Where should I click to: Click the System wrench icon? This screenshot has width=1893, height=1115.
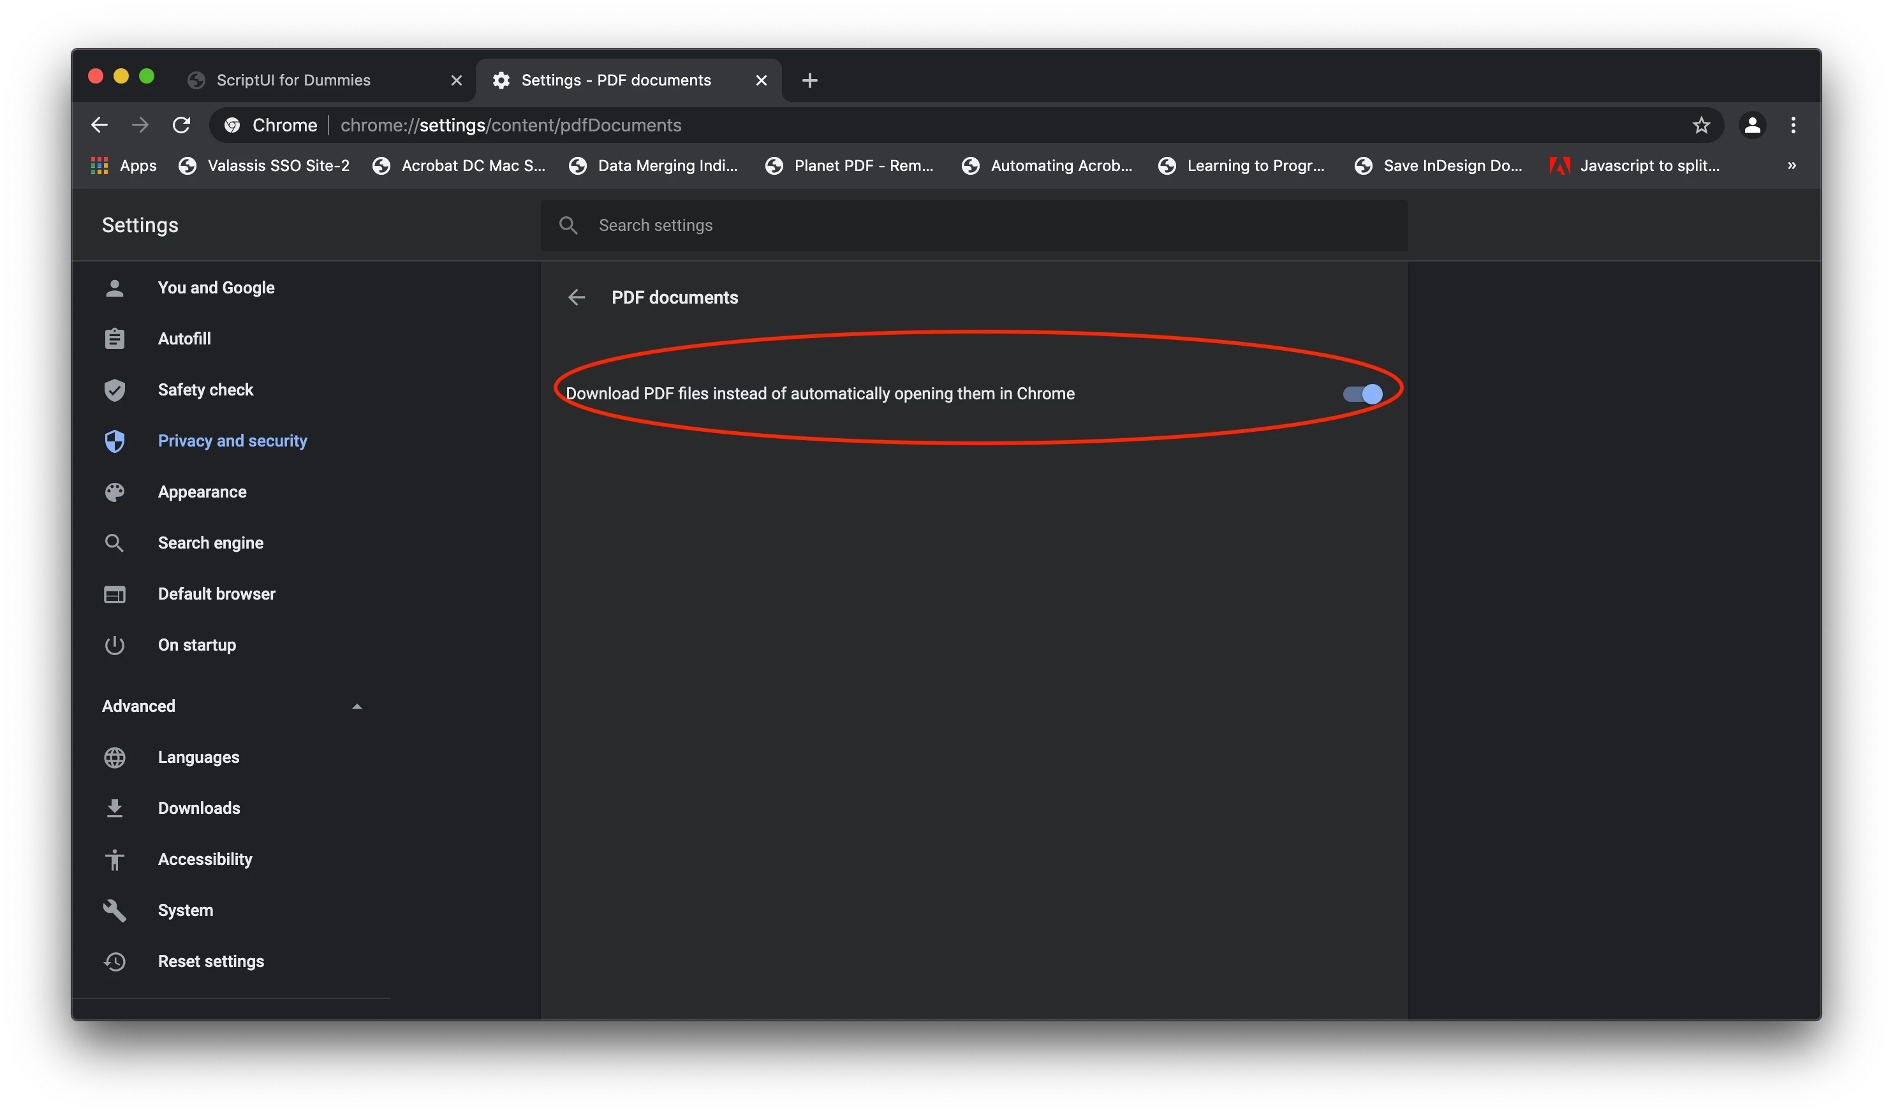[x=114, y=911]
